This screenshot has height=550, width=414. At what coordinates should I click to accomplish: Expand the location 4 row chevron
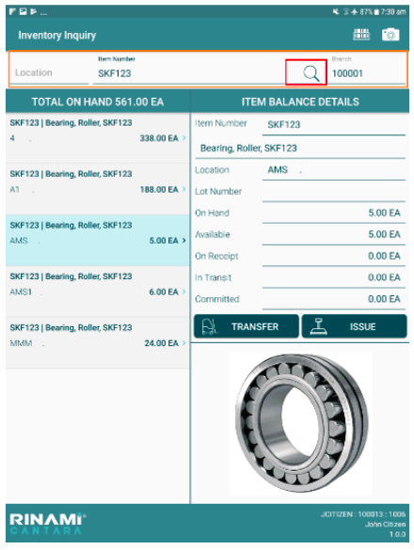pos(184,138)
